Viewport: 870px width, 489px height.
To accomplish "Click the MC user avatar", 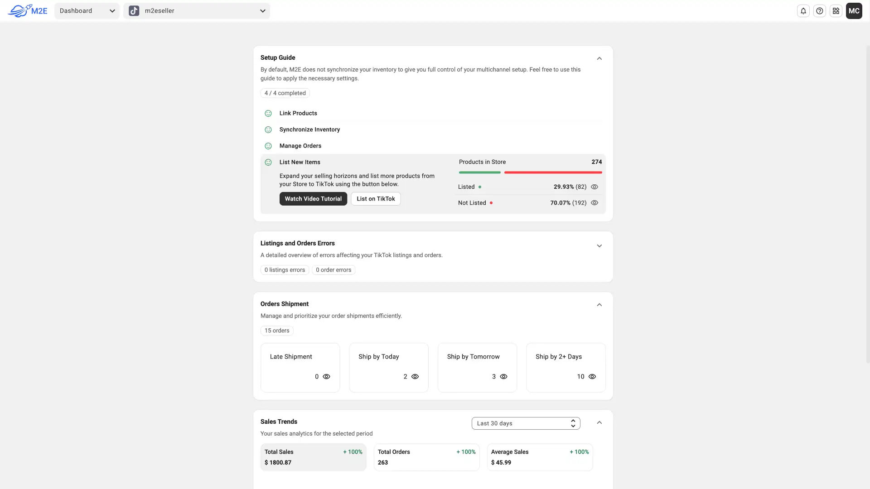I will tap(854, 11).
